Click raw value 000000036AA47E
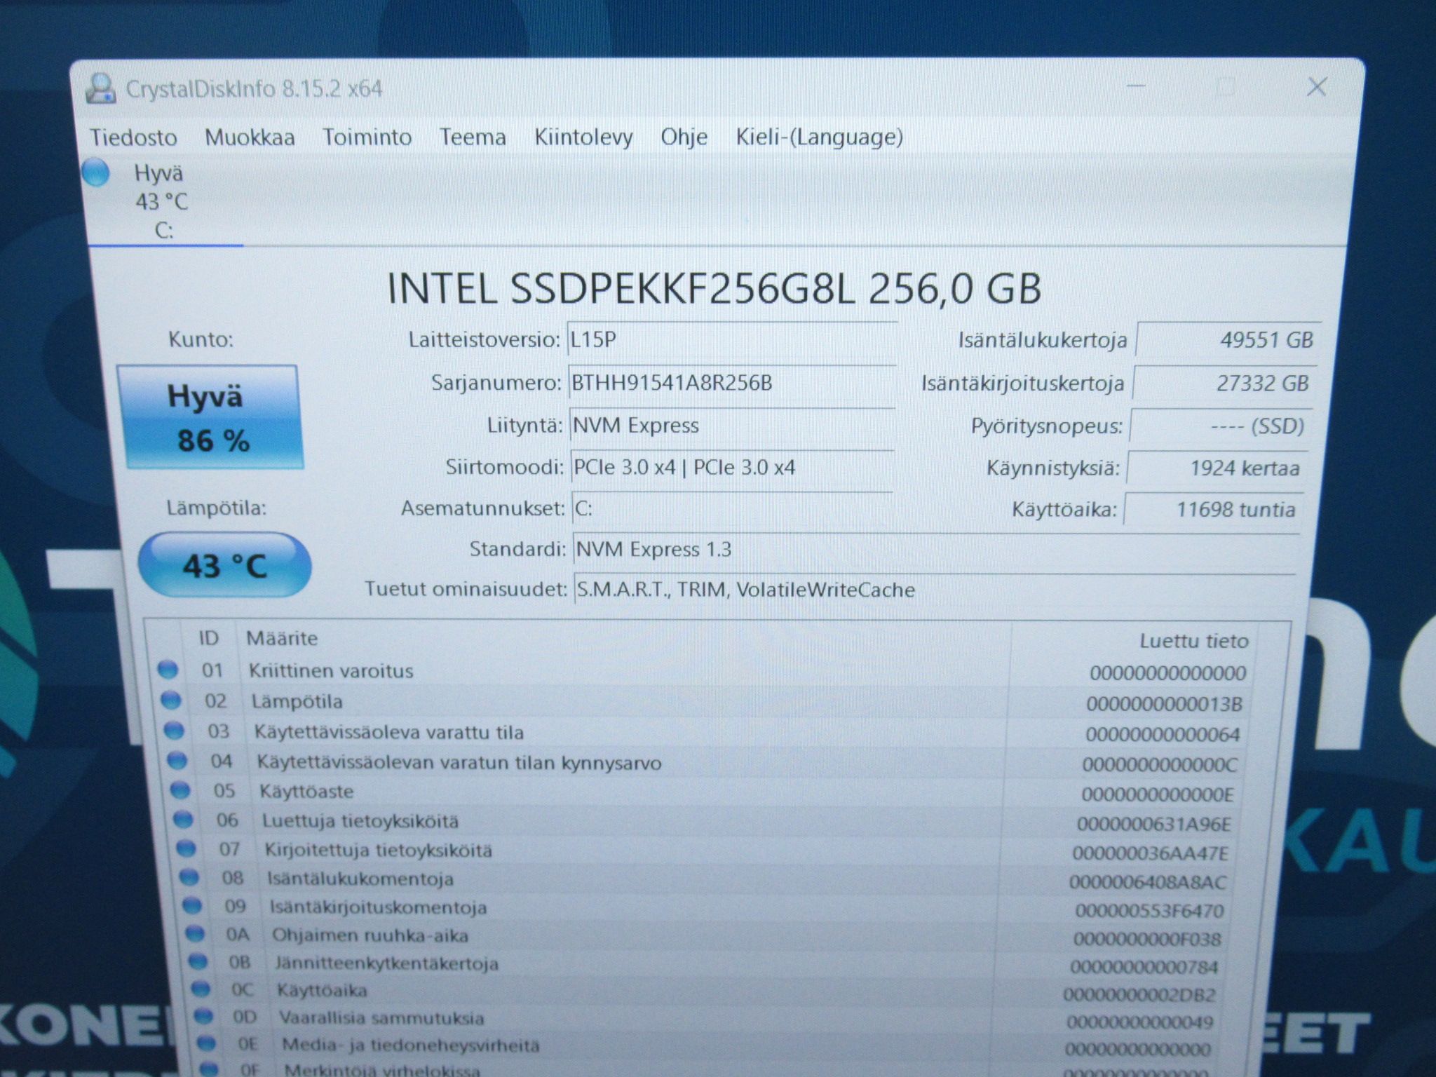This screenshot has width=1436, height=1077. click(x=1151, y=853)
